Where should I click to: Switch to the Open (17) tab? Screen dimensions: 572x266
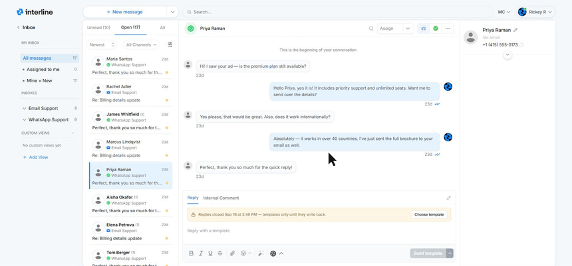pos(130,28)
